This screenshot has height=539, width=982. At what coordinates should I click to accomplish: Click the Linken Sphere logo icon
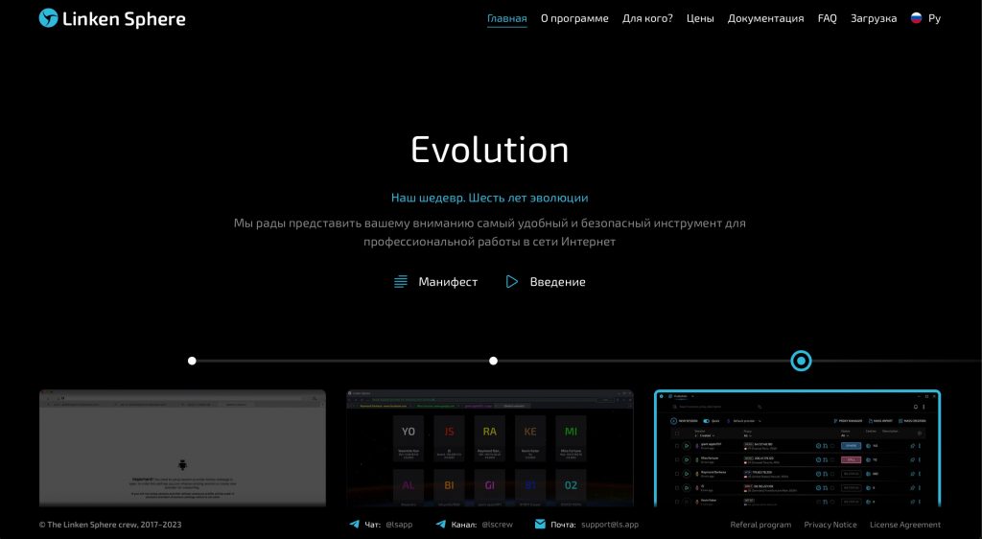point(48,18)
